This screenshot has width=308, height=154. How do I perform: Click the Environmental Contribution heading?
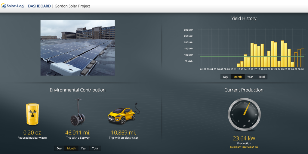78,90
